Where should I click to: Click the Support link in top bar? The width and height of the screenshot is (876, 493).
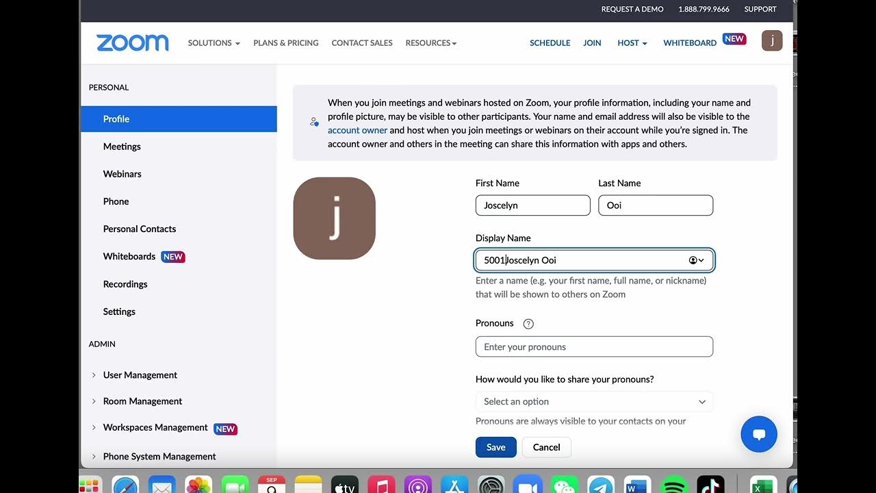pos(760,10)
